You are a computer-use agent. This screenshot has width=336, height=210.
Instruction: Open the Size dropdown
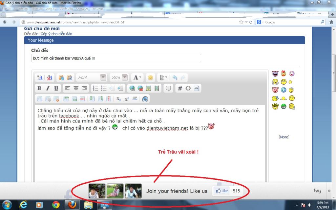point(119,77)
